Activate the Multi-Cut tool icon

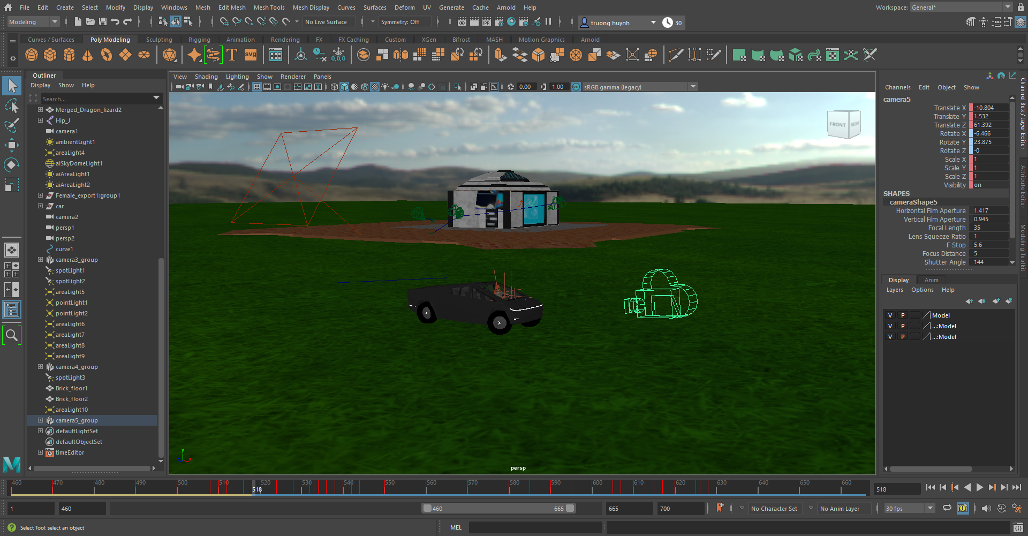[676, 54]
